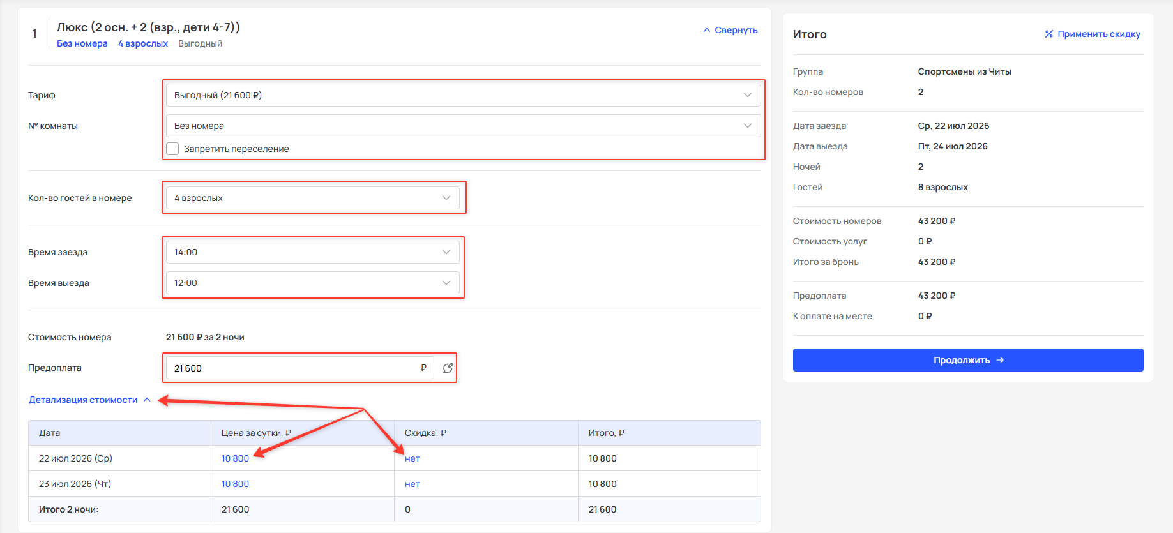The width and height of the screenshot is (1173, 533).
Task: Click the 4 взрослых link in header
Action: (x=143, y=43)
